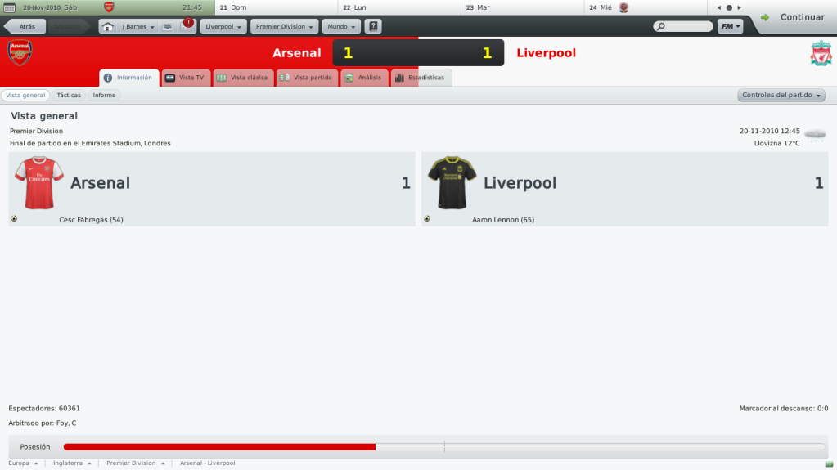Image resolution: width=837 pixels, height=470 pixels.
Task: Open the FM main menu
Action: click(731, 26)
